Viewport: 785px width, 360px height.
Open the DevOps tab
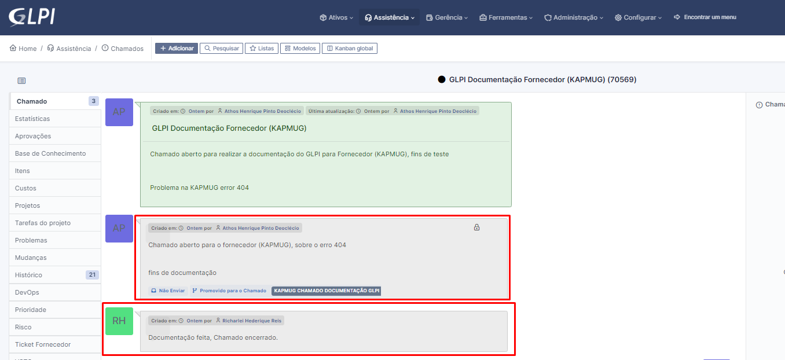pos(56,292)
